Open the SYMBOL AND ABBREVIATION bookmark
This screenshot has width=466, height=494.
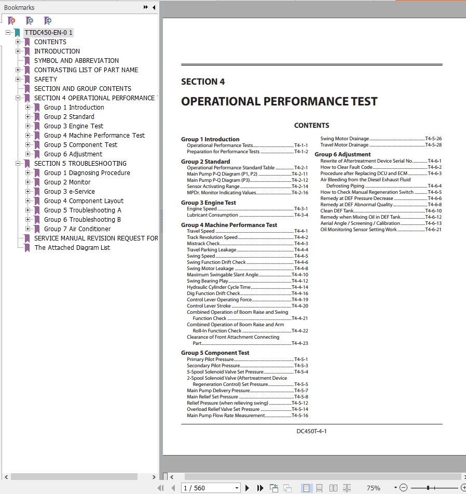(76, 60)
